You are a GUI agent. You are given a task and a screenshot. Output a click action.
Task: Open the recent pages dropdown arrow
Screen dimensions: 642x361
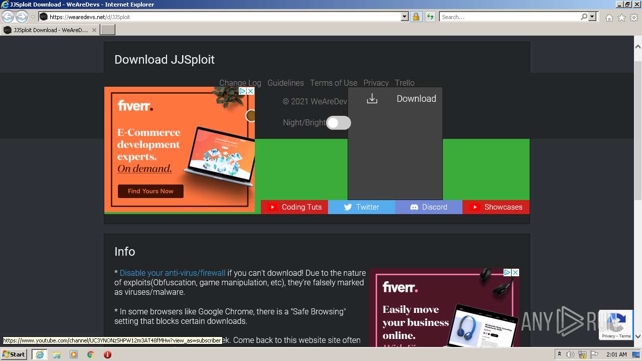click(x=33, y=17)
